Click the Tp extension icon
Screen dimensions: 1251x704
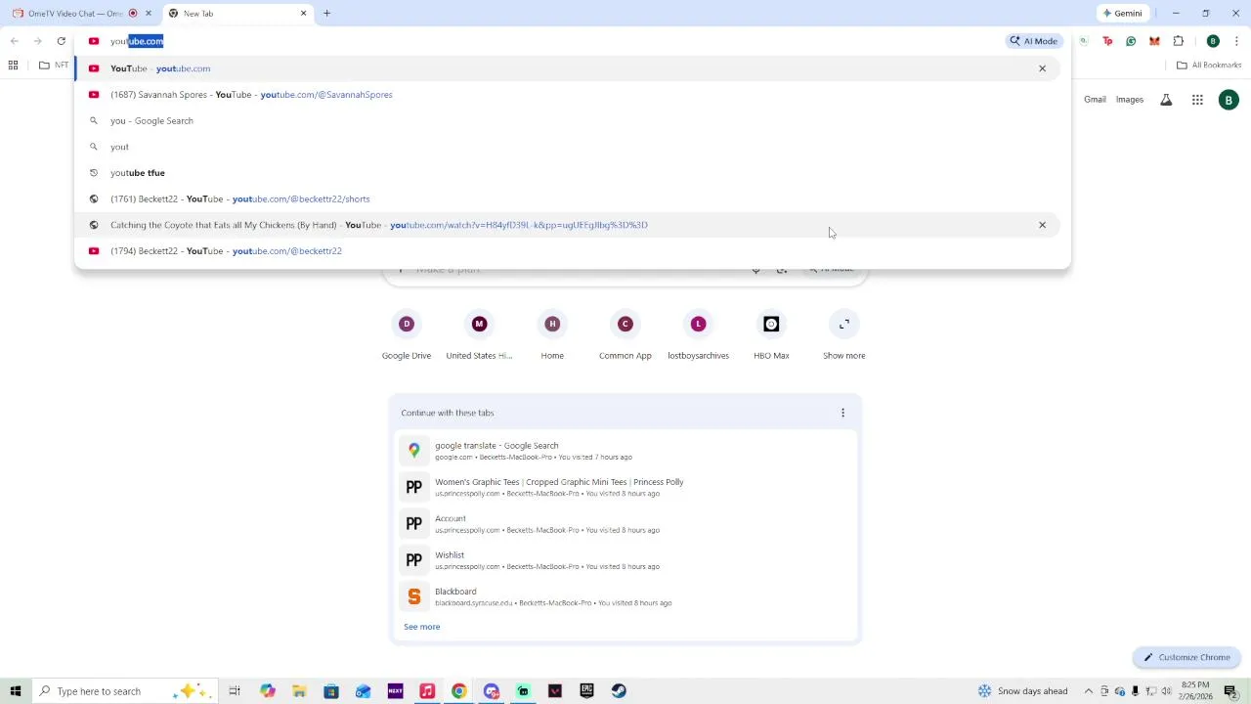point(1107,41)
